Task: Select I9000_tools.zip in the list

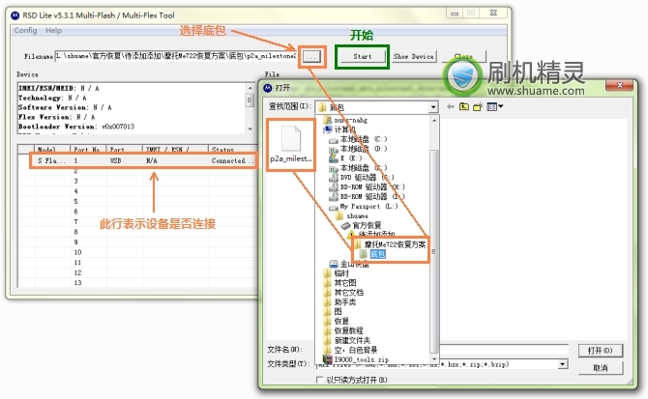Action: point(356,359)
